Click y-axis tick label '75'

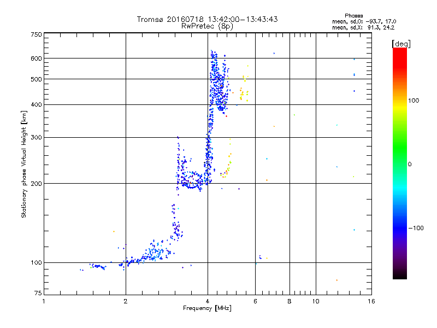point(38,293)
